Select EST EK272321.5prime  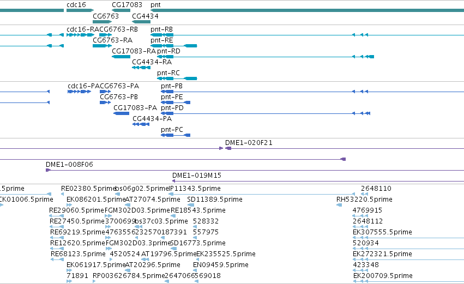pos(382,255)
